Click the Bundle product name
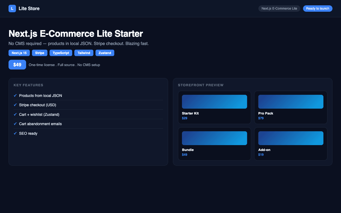Viewport: 341px width, 213px height. (x=188, y=150)
